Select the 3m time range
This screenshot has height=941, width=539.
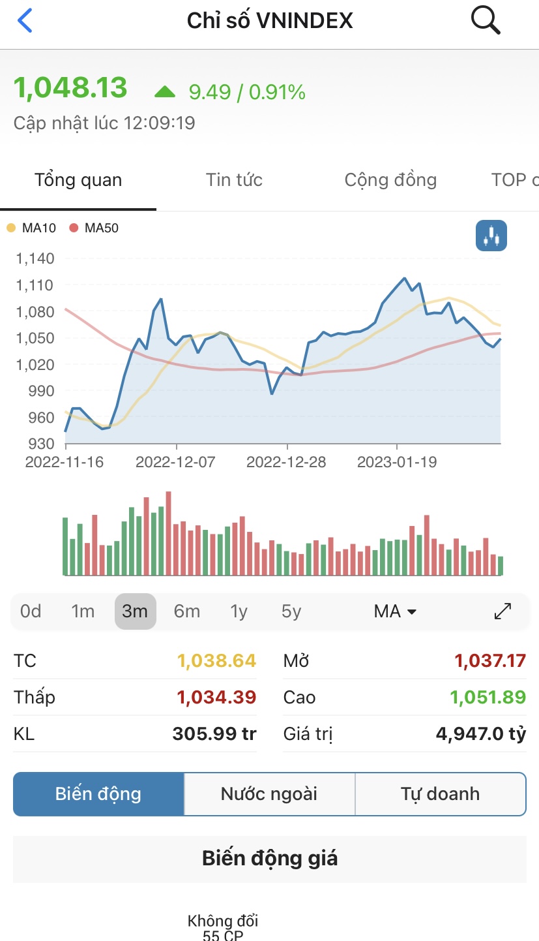tap(135, 611)
